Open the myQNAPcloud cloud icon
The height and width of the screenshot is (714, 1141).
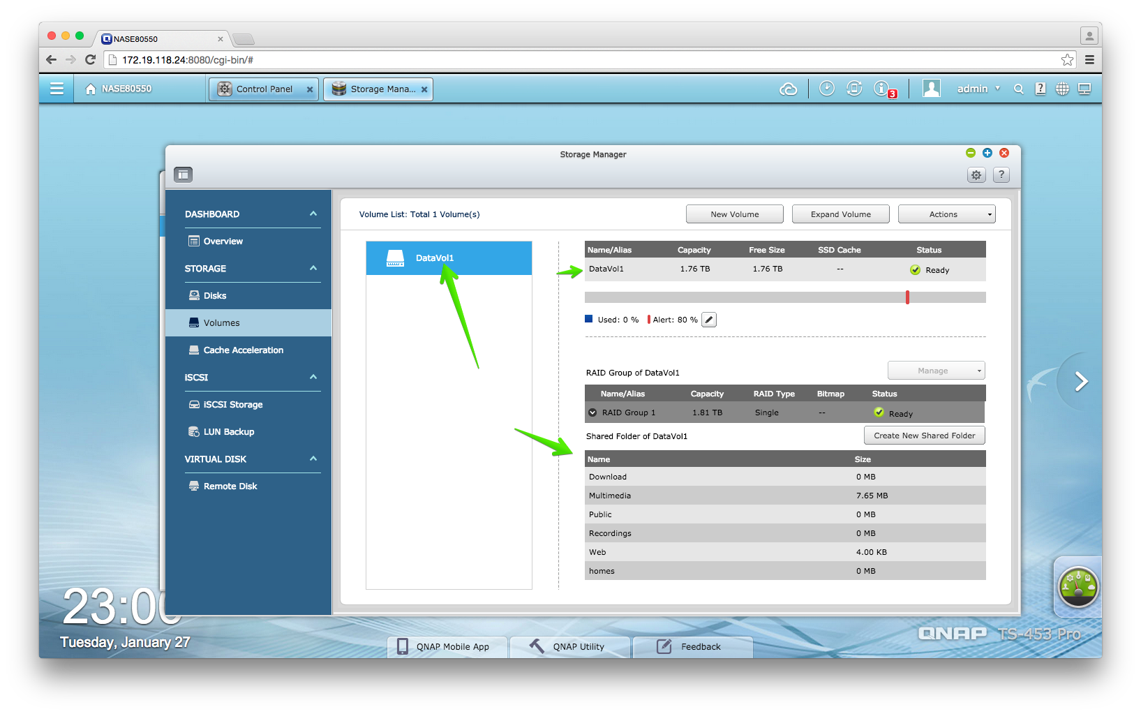tap(788, 89)
